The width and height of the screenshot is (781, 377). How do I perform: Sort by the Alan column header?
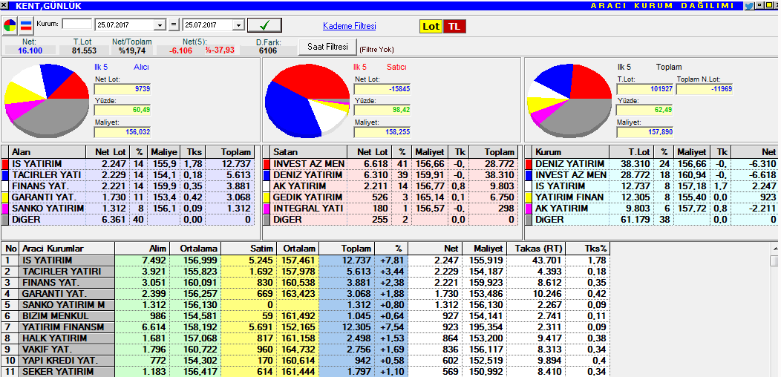[x=48, y=152]
